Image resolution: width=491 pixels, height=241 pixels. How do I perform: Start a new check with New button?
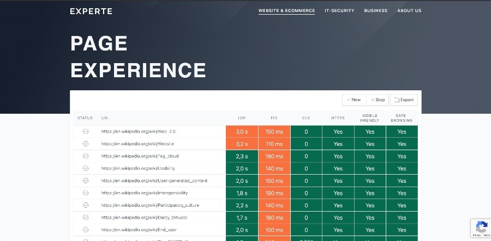coord(353,100)
